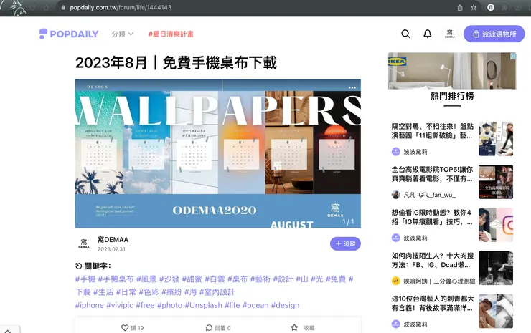Open the DEMAA profile avatar in header
Viewport: 531px width, 333px height.
point(450,34)
